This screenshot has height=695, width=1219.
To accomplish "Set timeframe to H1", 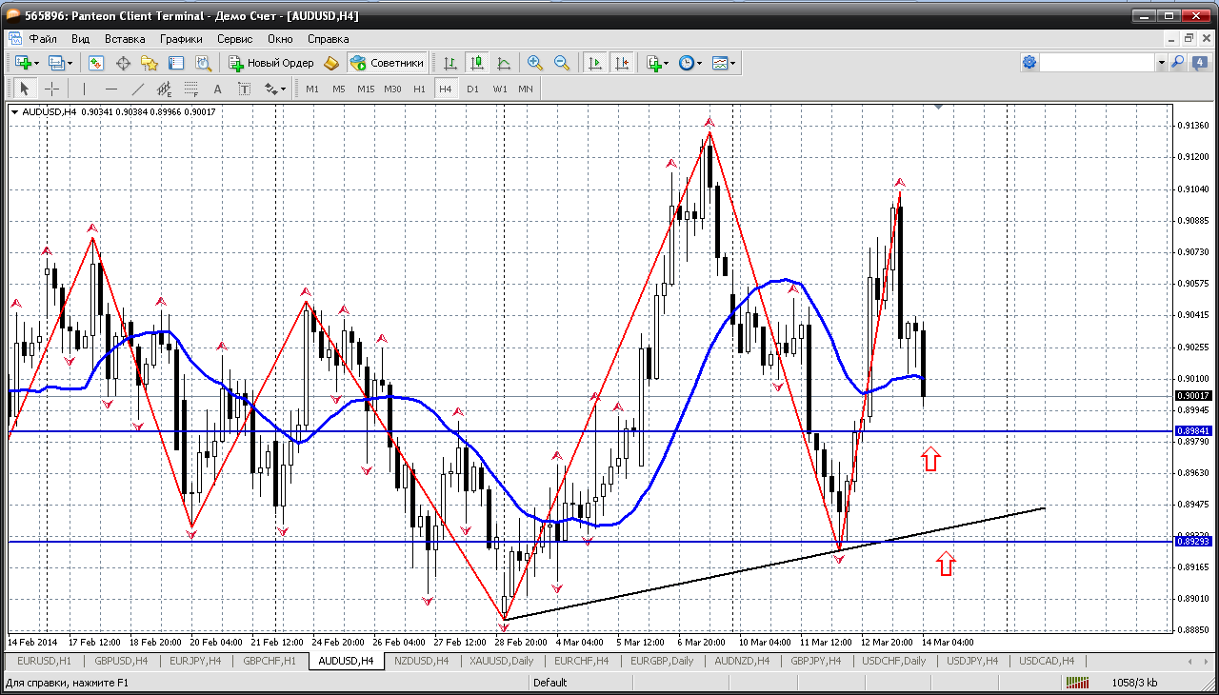I will [x=419, y=89].
